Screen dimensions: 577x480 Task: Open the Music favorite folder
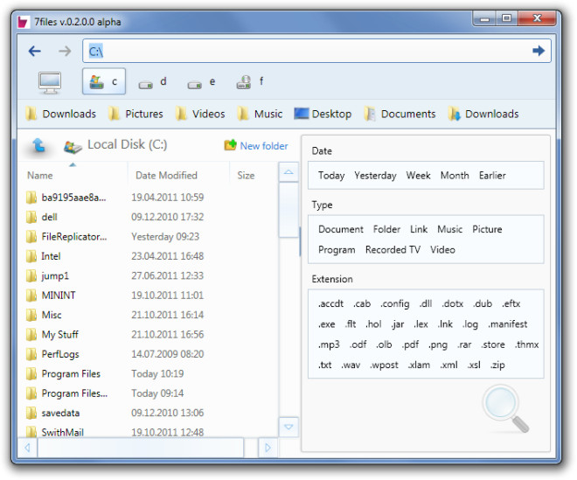tap(260, 114)
